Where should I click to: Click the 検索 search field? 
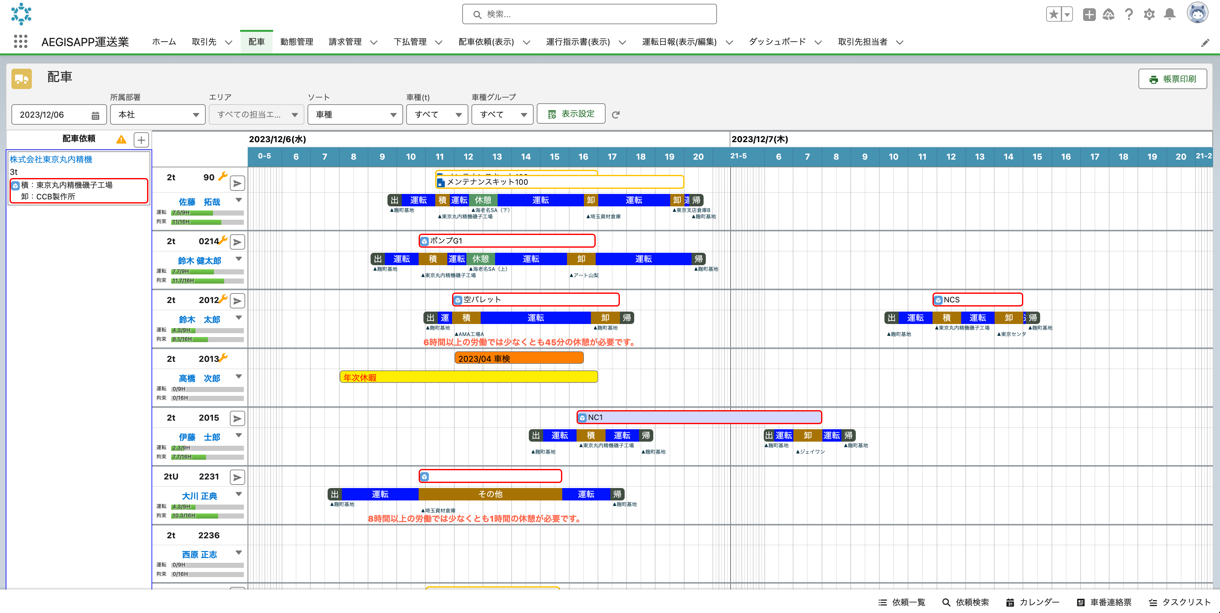click(589, 14)
